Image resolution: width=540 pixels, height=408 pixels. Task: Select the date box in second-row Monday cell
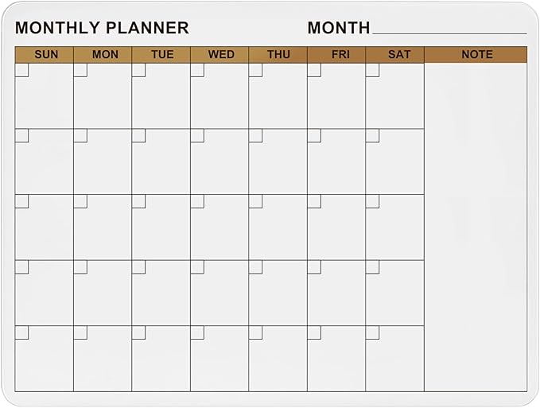[80, 136]
